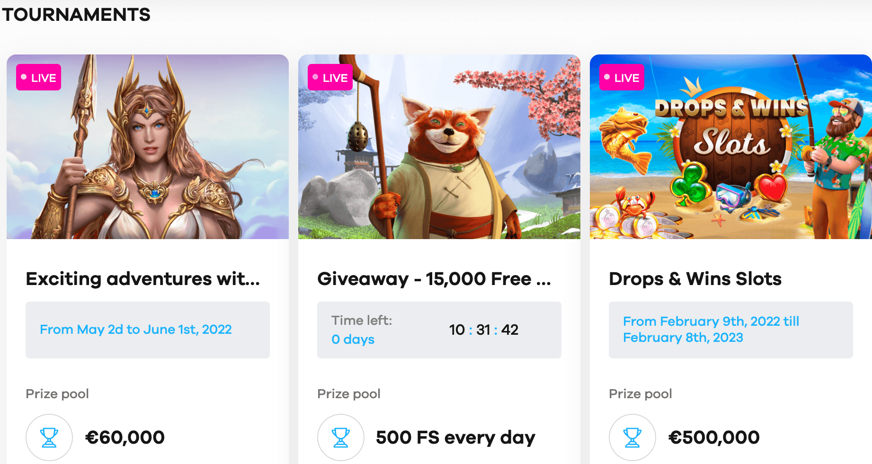Click the 'From May 2d to June 1st, 2022' date box
The height and width of the screenshot is (464, 872).
tap(148, 330)
